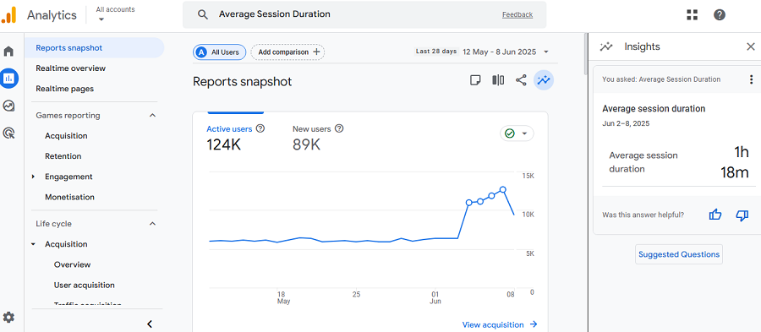Open the Help question mark icon
The height and width of the screenshot is (332, 761).
pyautogui.click(x=720, y=14)
